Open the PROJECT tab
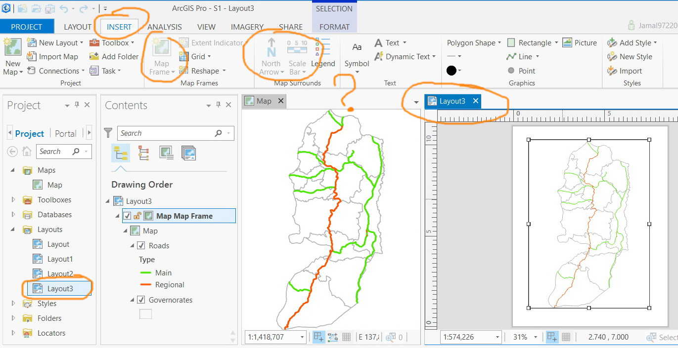678x348 pixels. (27, 27)
